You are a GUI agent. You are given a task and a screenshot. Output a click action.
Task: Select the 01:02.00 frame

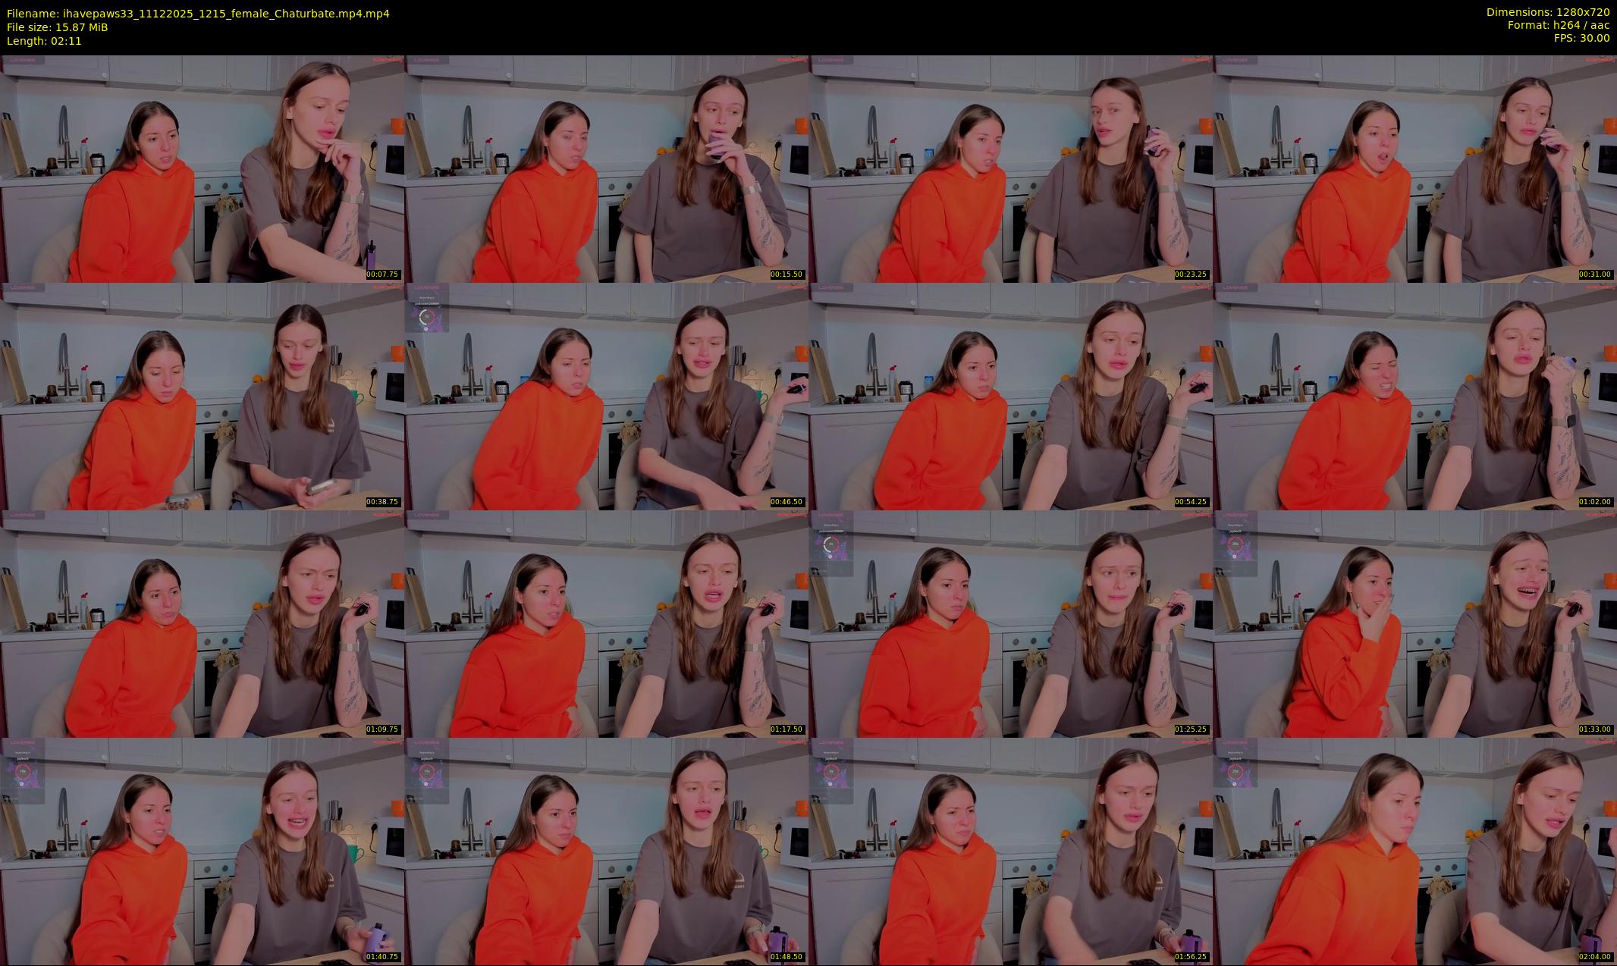[1414, 396]
